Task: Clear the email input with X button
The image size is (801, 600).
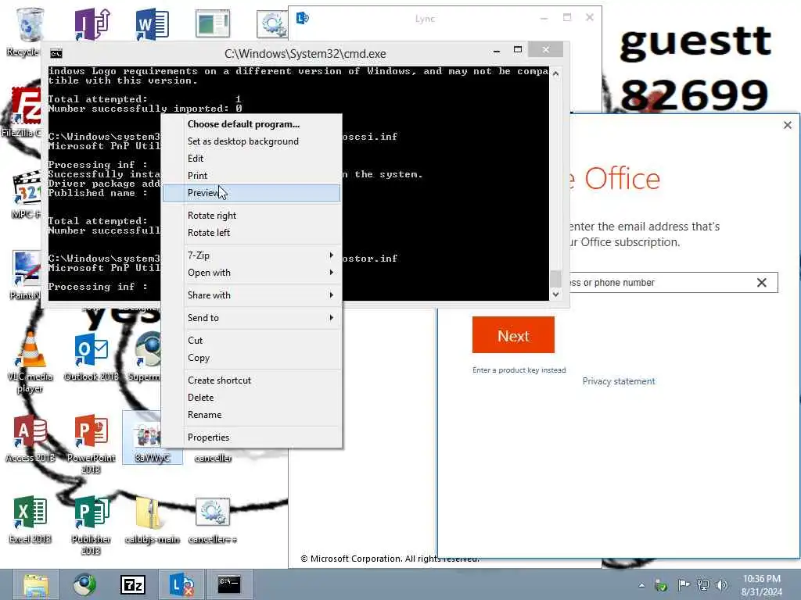Action: tap(761, 283)
